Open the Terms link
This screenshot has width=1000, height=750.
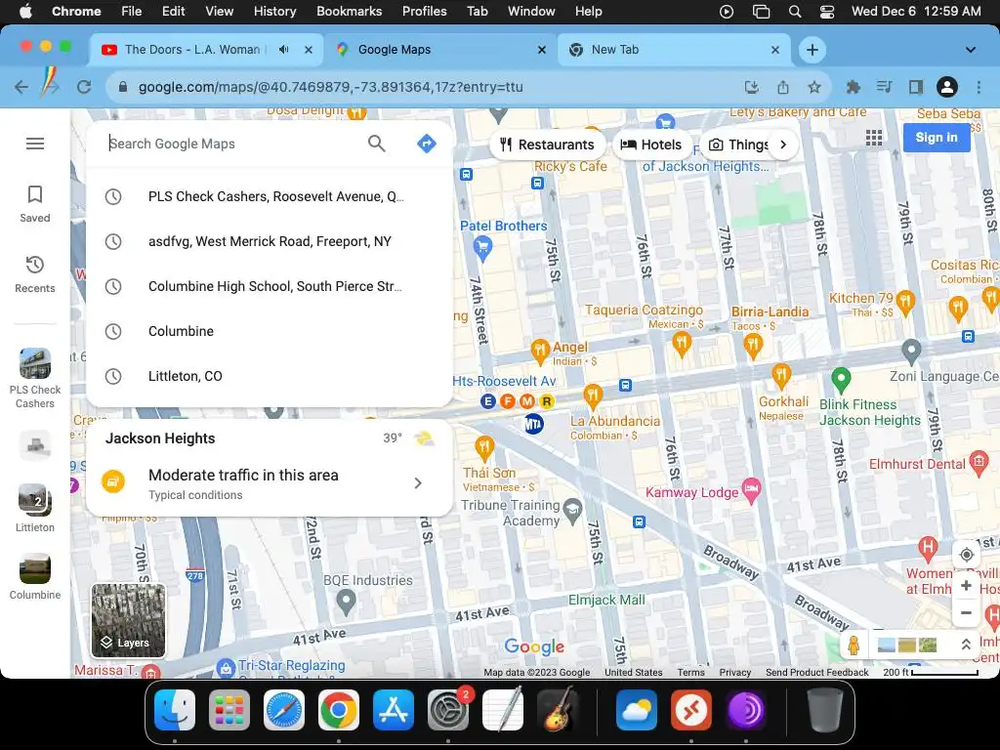click(x=690, y=672)
